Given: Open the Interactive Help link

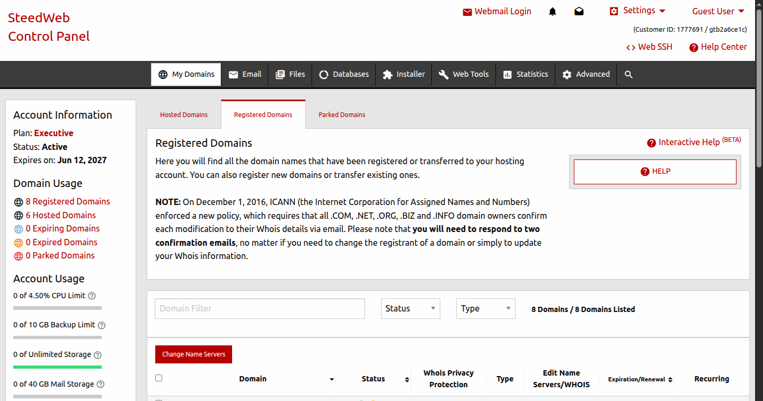Looking at the screenshot, I should [689, 142].
